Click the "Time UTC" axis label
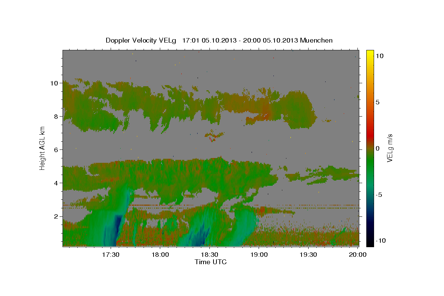The width and height of the screenshot is (444, 296). pos(211,262)
